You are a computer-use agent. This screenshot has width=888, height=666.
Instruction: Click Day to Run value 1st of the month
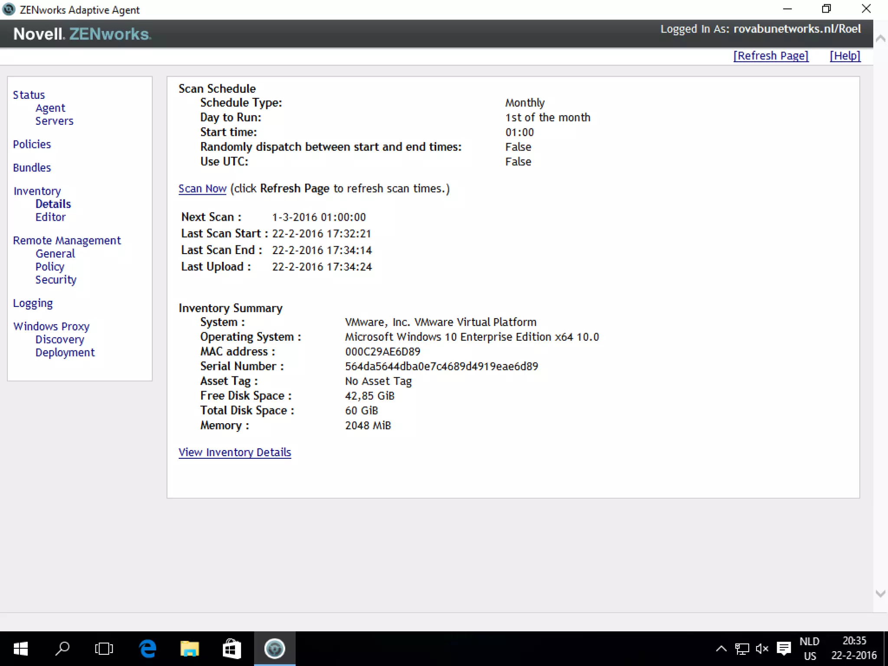coord(548,118)
